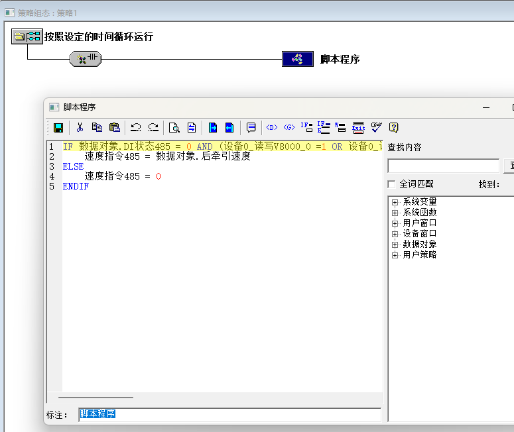Click the 策略组态 window title icon
The height and width of the screenshot is (432, 514).
(x=10, y=13)
